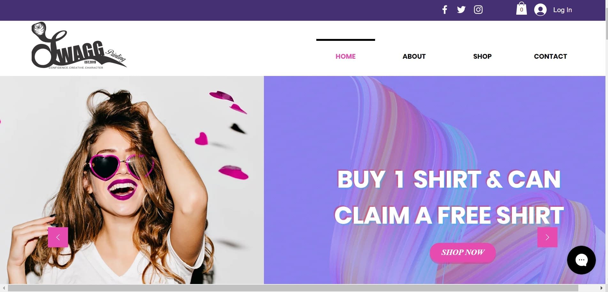Screen dimensions: 608x292
Task: Go to previous slide arrow
Action: (58, 237)
